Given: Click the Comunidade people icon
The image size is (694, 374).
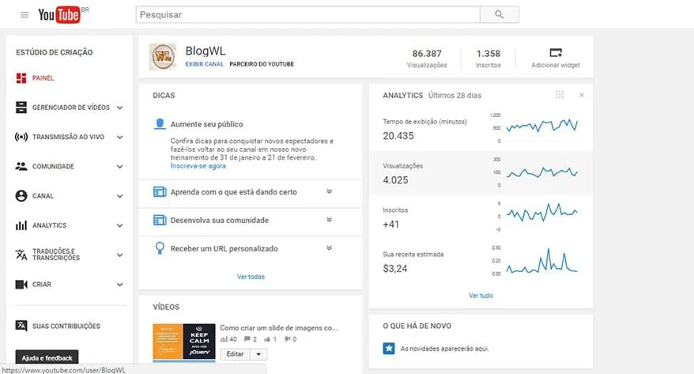Looking at the screenshot, I should pyautogui.click(x=21, y=166).
